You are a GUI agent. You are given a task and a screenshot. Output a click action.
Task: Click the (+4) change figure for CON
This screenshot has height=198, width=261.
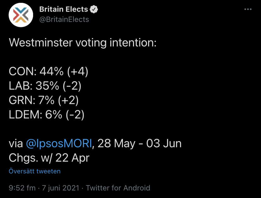click(78, 72)
